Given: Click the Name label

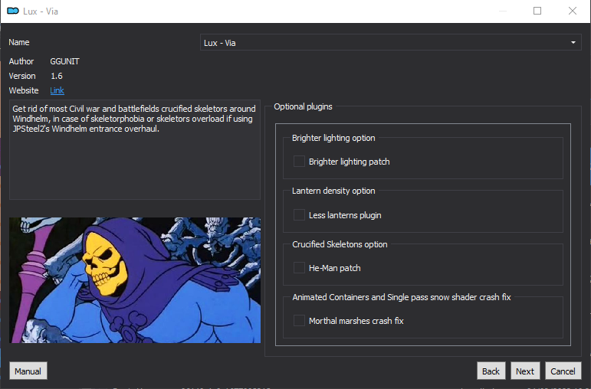Looking at the screenshot, I should click(19, 42).
